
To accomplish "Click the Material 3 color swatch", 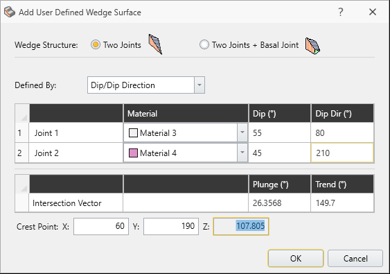I will pos(133,133).
